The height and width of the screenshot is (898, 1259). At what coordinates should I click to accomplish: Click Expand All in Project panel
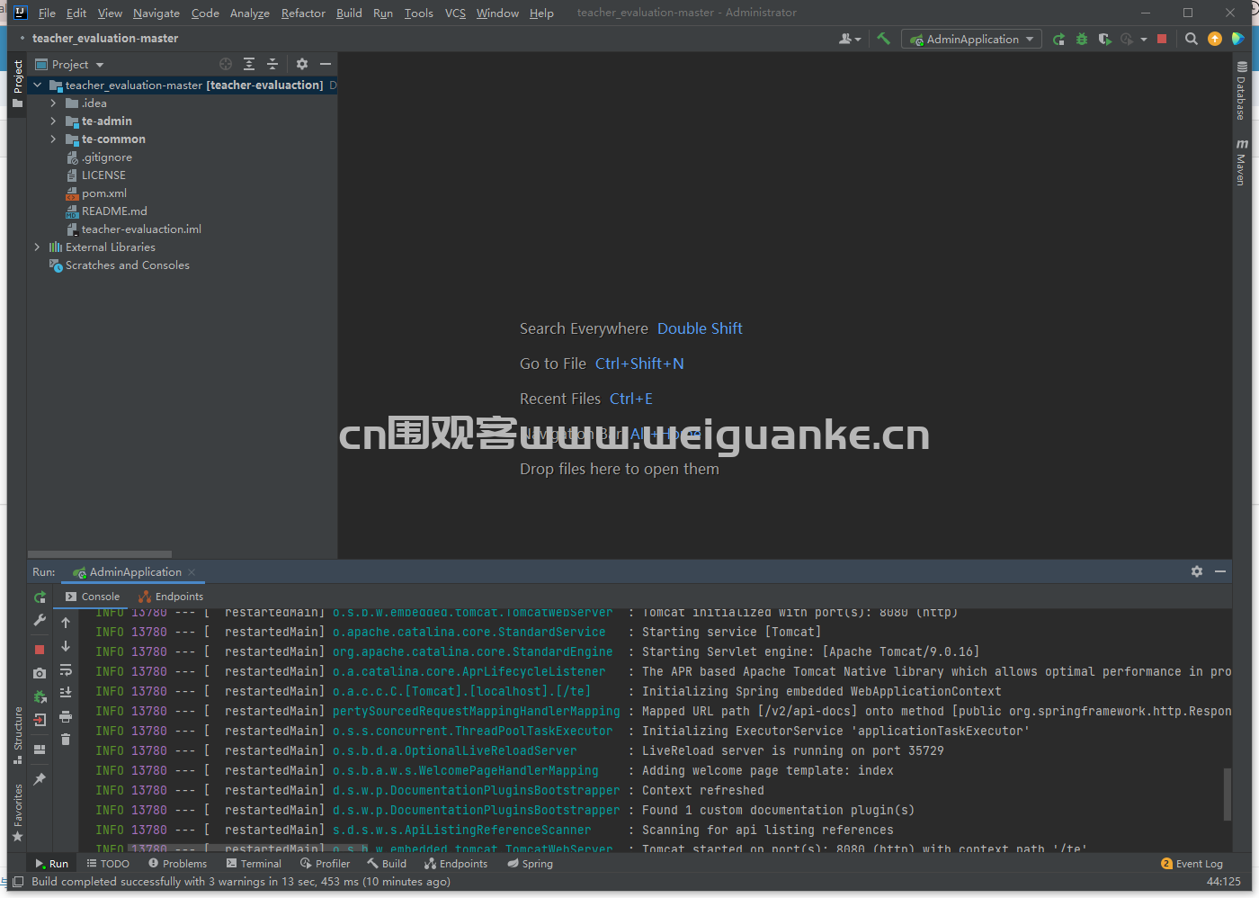(x=249, y=64)
